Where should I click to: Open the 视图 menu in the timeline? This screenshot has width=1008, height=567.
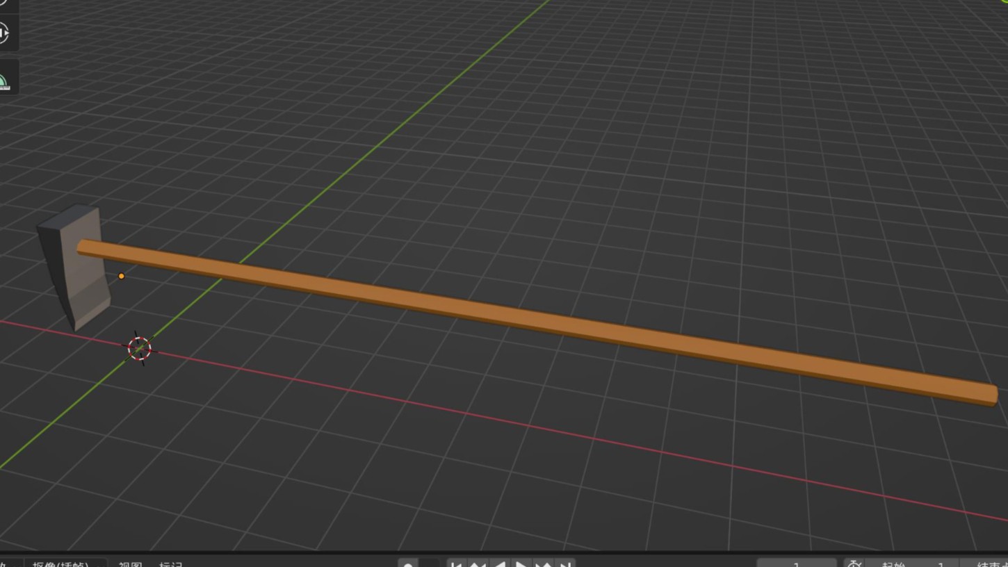(x=130, y=564)
